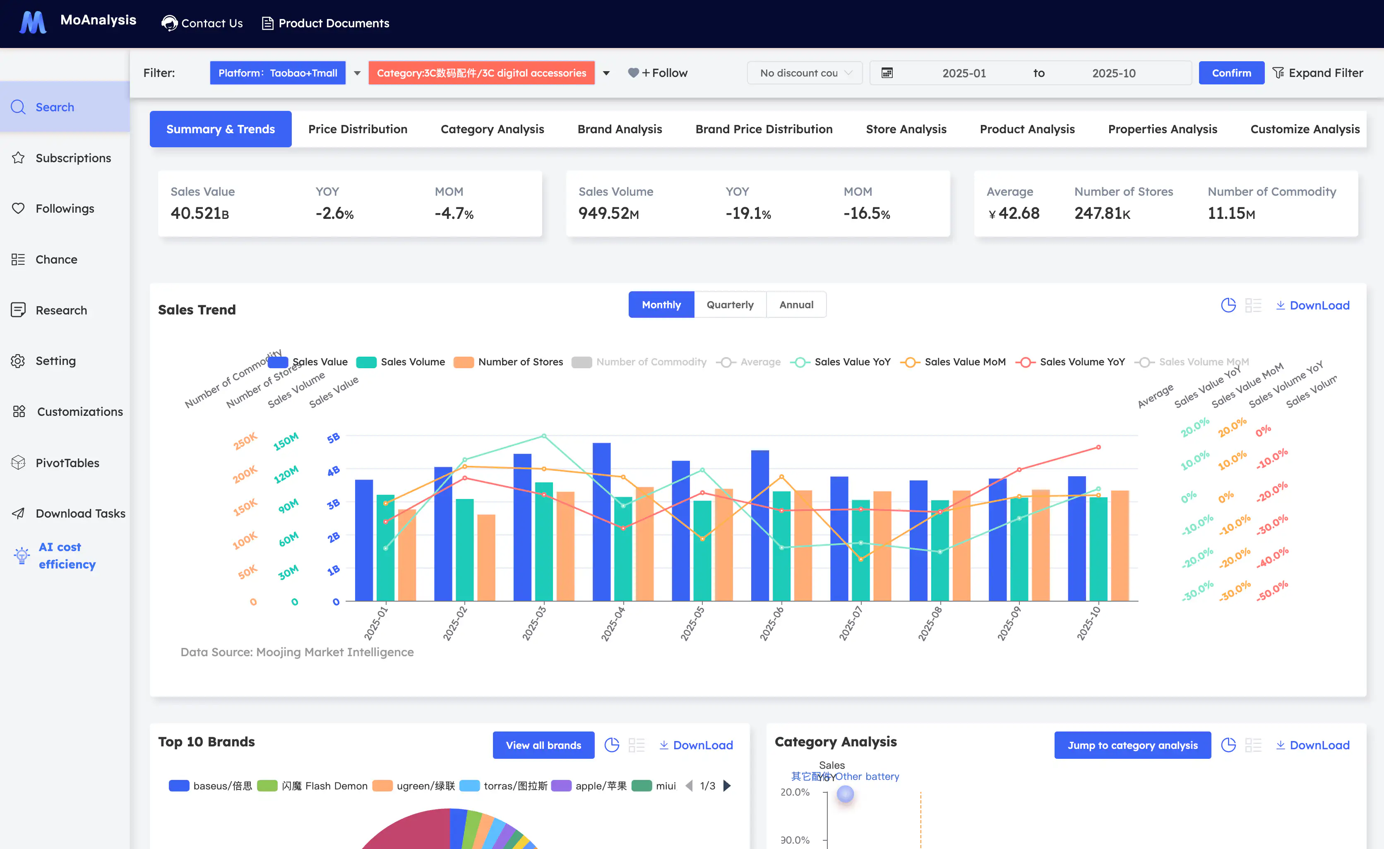
Task: Open the No discount coupon dropdown
Action: point(804,72)
